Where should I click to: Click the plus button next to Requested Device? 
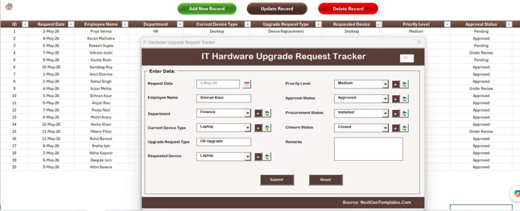pyautogui.click(x=258, y=157)
